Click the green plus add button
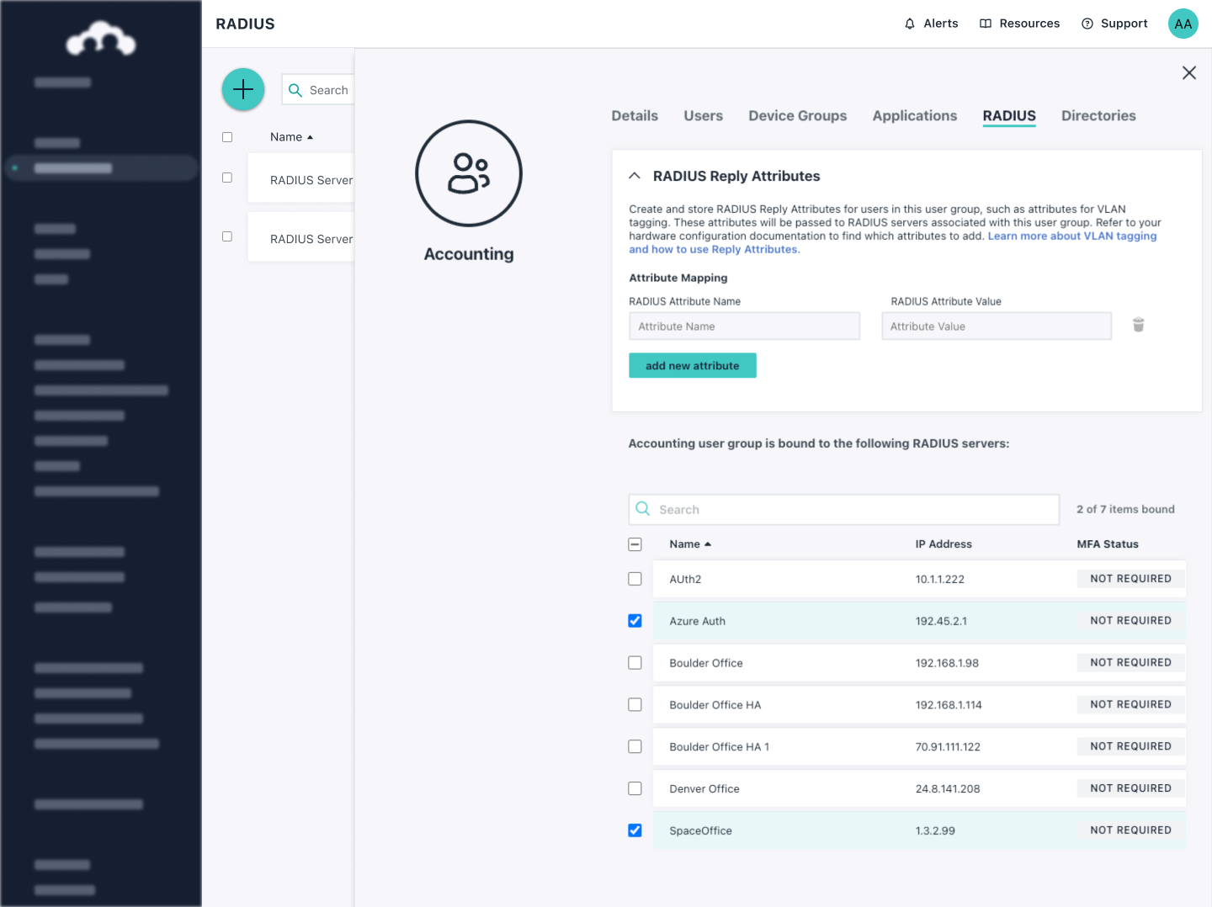The image size is (1212, 907). (243, 89)
